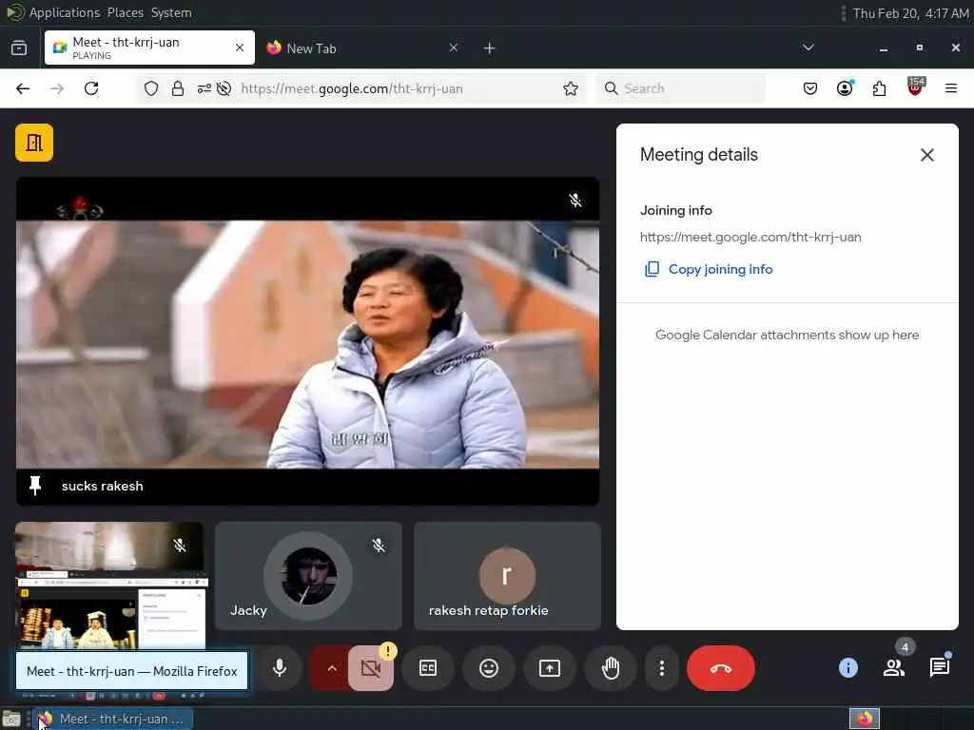Leave call with red hangup button

[x=721, y=668]
